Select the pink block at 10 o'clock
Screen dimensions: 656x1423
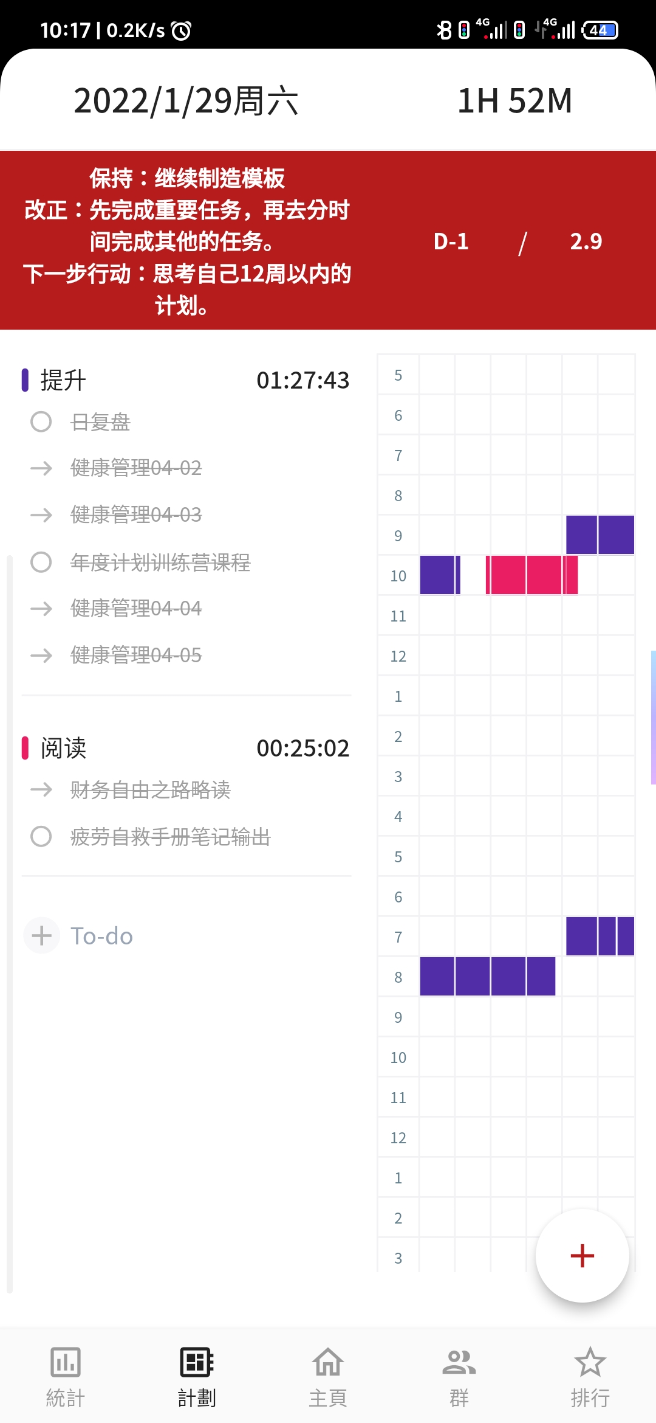531,575
